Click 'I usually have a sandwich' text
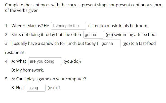The width and height of the screenshot is (166, 103). pyautogui.click(x=35, y=44)
